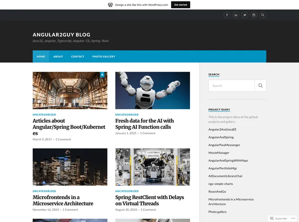The width and height of the screenshot is (299, 222).
Task: Open the three-dots menu beside Subscribe
Action: tap(293, 219)
